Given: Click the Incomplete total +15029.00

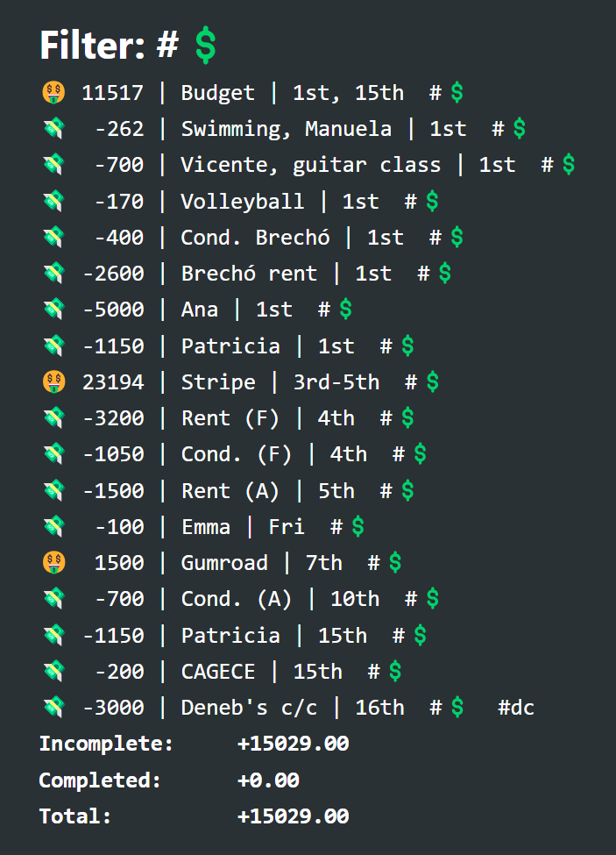Looking at the screenshot, I should pos(293,744).
